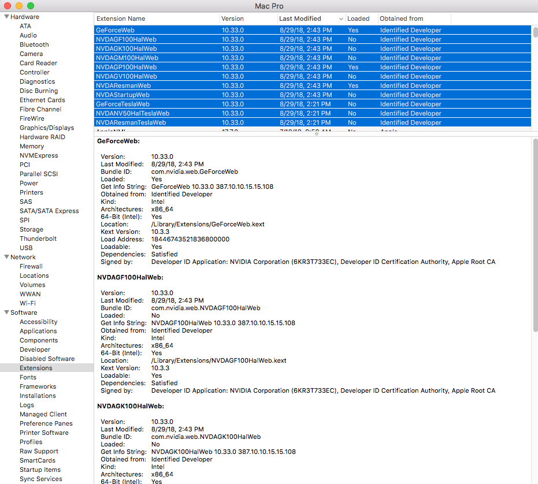Screen dimensions: 538x484
Task: Select Graphics/Displays in the sidebar
Action: pos(47,128)
